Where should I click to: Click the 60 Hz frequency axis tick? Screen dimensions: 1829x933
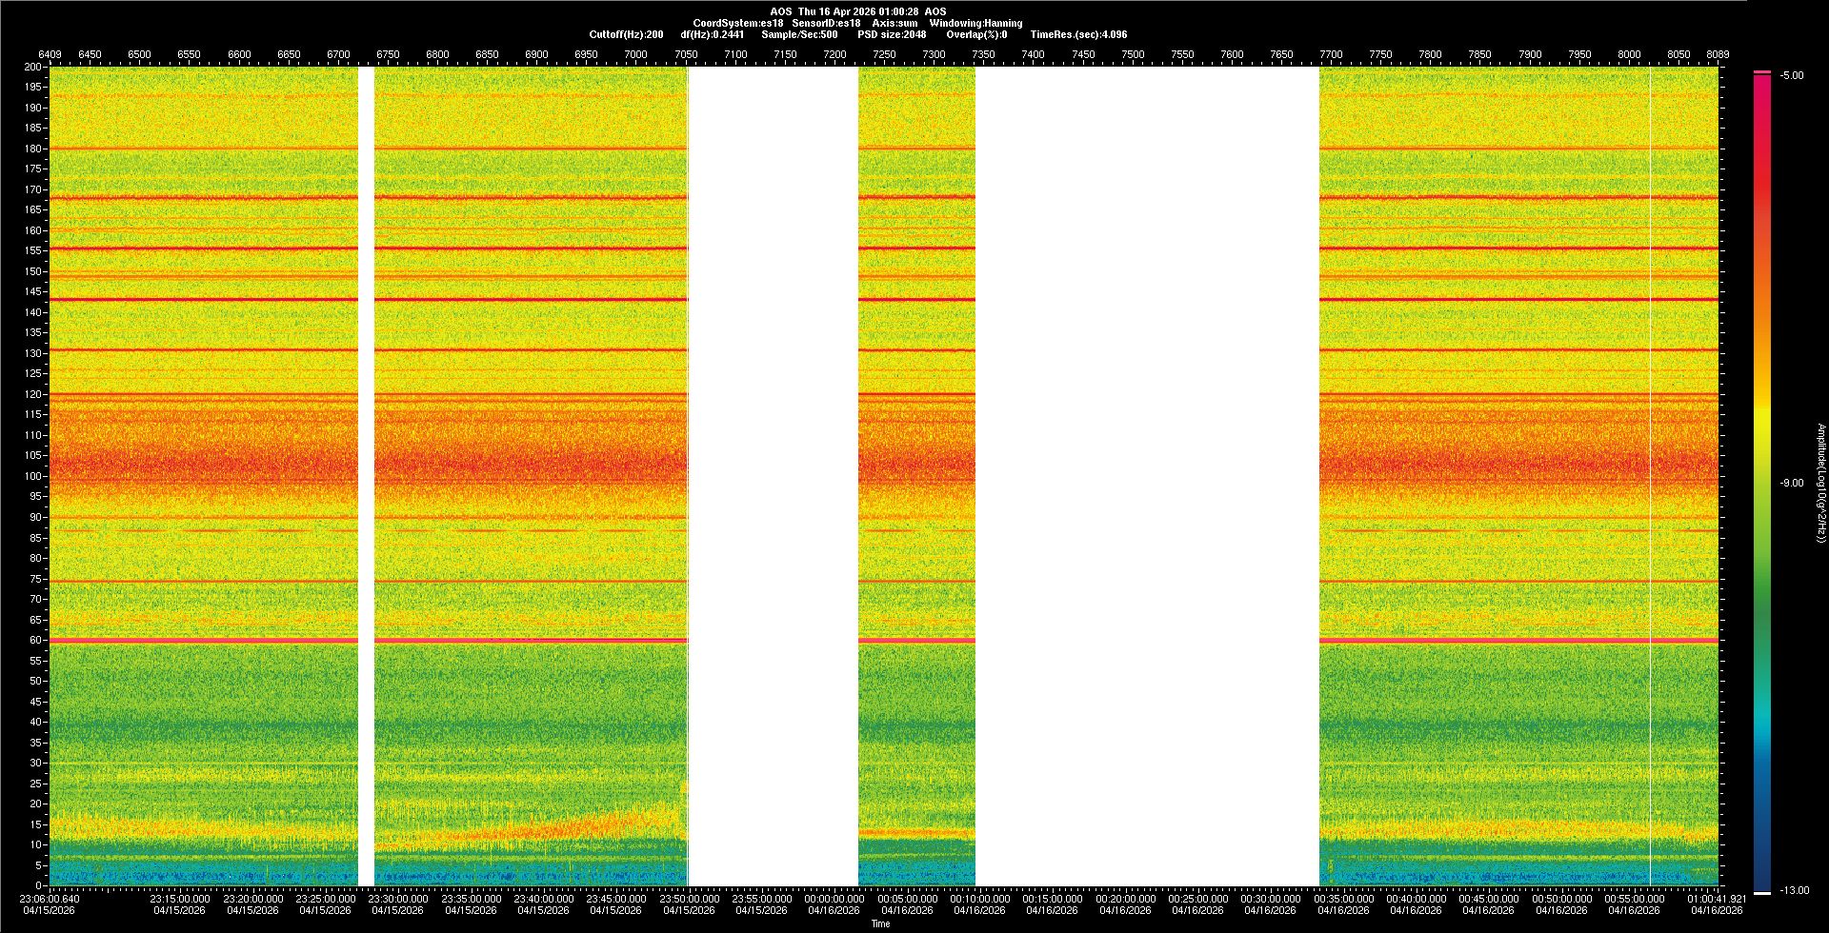[35, 640]
